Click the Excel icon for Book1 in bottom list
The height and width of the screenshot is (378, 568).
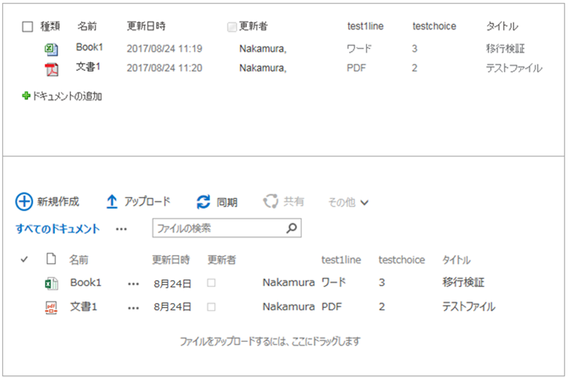click(x=51, y=283)
